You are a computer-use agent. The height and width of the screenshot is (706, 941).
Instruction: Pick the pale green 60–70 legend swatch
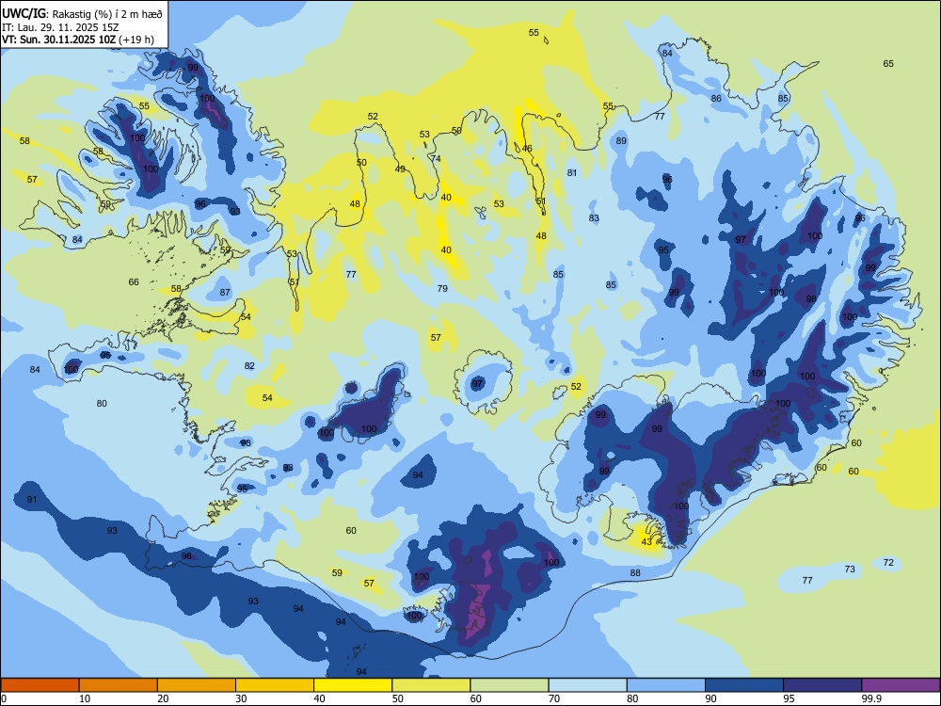509,685
